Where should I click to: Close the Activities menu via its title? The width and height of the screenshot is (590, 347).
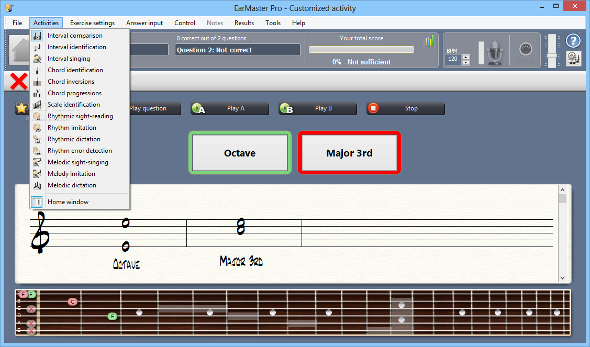coord(46,23)
